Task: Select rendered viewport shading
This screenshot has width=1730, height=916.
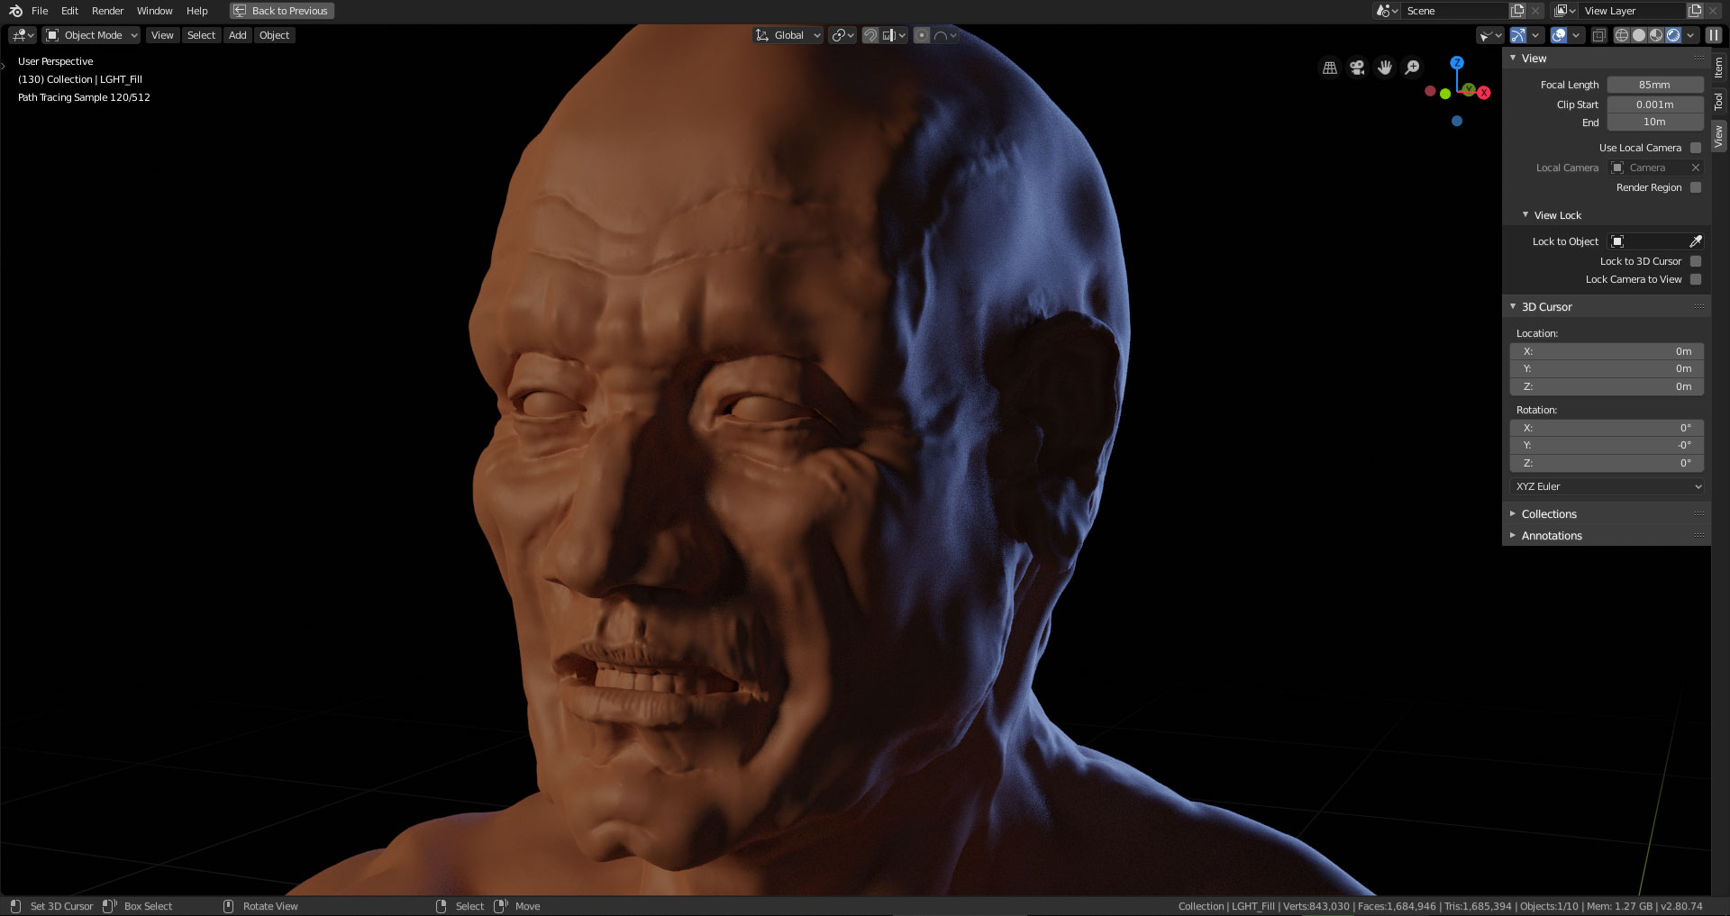Action: click(x=1673, y=35)
